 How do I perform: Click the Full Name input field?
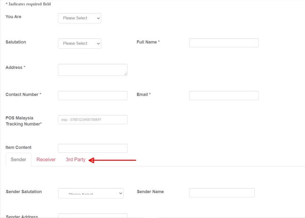point(224,43)
